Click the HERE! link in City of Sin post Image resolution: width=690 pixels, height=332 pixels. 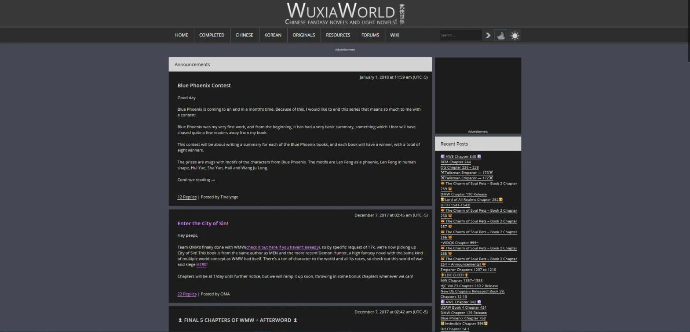(202, 265)
